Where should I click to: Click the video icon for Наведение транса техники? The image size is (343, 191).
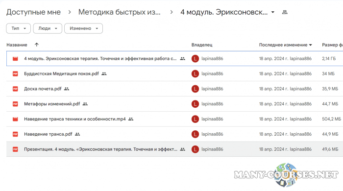[x=15, y=119]
